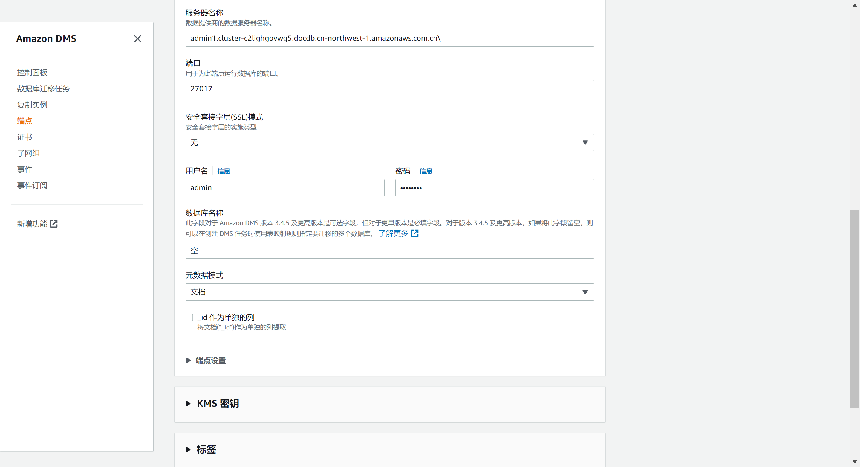Viewport: 860px width, 467px height.
Task: Click the 信息 link next to 密码
Action: click(x=426, y=171)
